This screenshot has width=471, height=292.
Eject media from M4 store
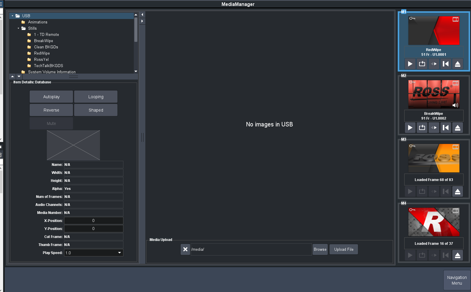[x=458, y=255]
